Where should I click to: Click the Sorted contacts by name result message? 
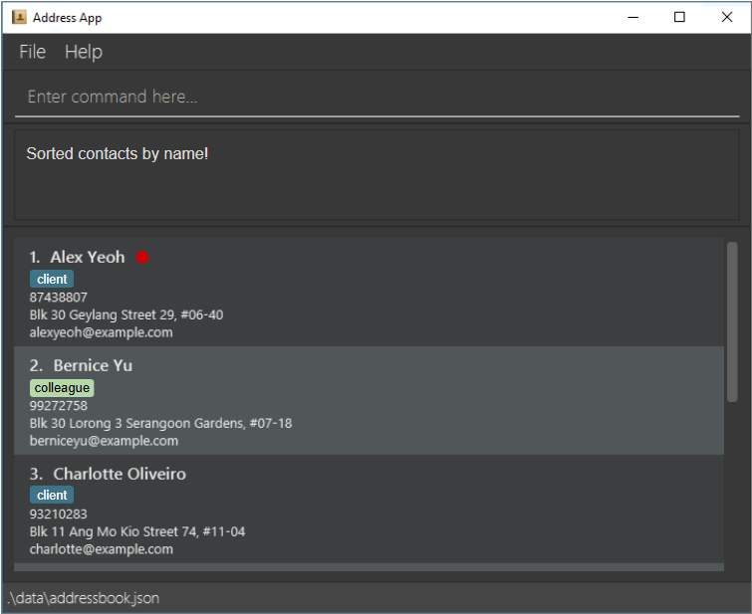pyautogui.click(x=118, y=154)
